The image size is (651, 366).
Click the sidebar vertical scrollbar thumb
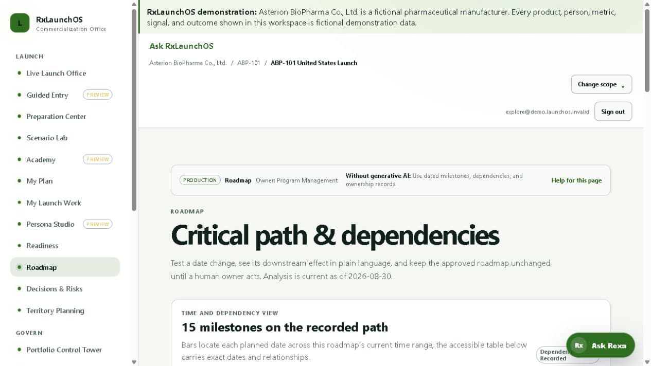pos(134,109)
